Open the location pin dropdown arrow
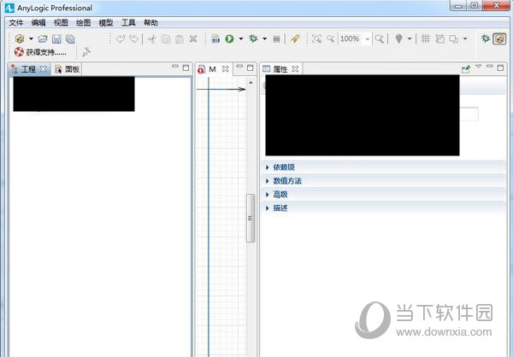This screenshot has height=357, width=513. 410,39
